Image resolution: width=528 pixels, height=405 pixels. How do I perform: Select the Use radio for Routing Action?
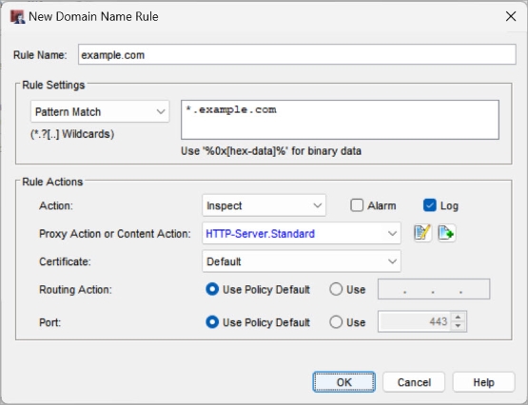(336, 289)
